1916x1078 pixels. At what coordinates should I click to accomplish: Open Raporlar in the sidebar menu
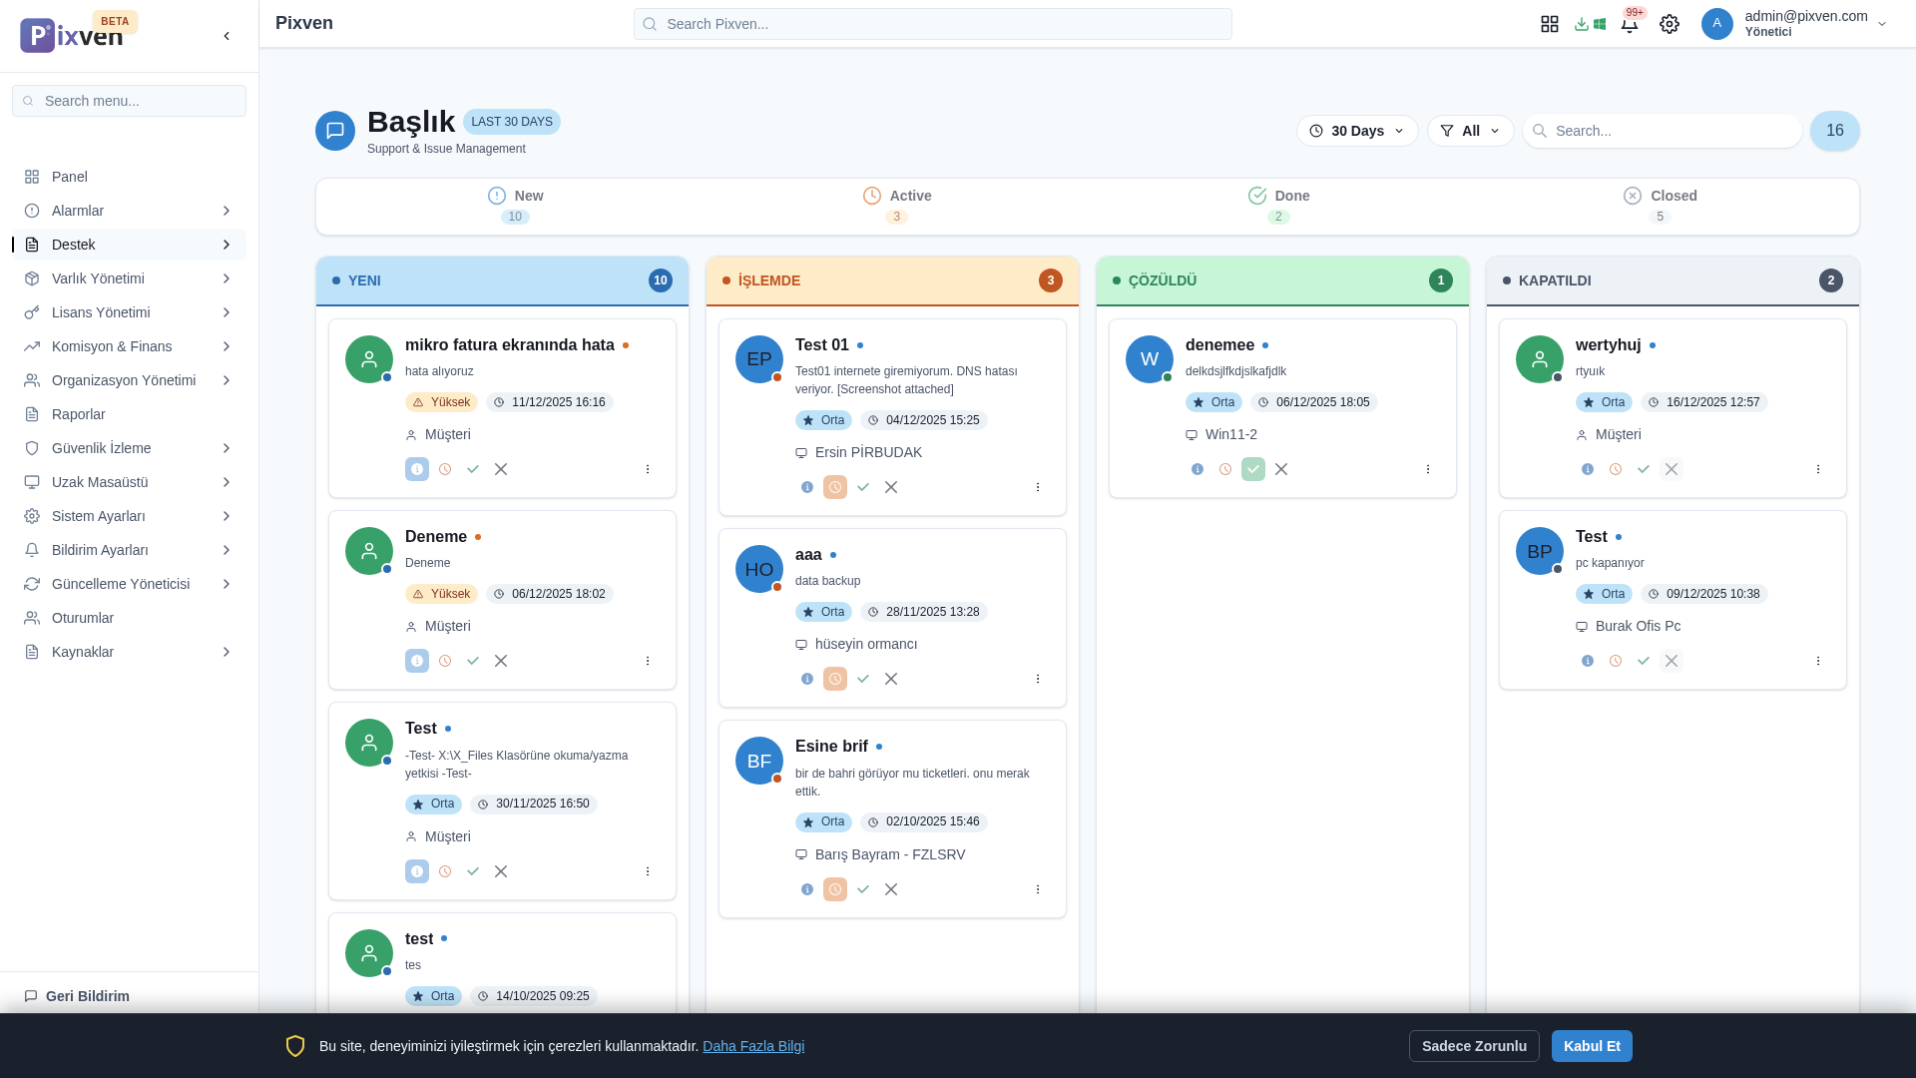pyautogui.click(x=79, y=414)
